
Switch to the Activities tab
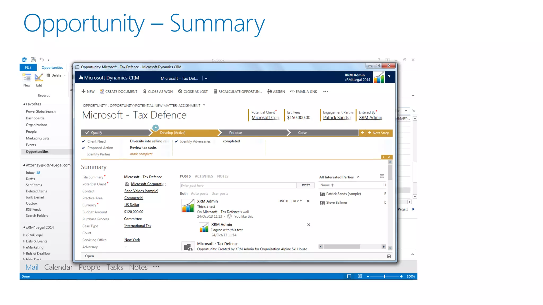[204, 176]
